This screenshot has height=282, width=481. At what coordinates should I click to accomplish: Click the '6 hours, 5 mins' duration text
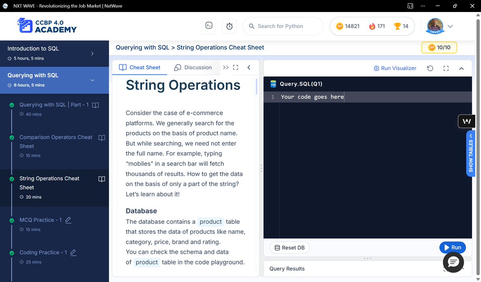29,85
